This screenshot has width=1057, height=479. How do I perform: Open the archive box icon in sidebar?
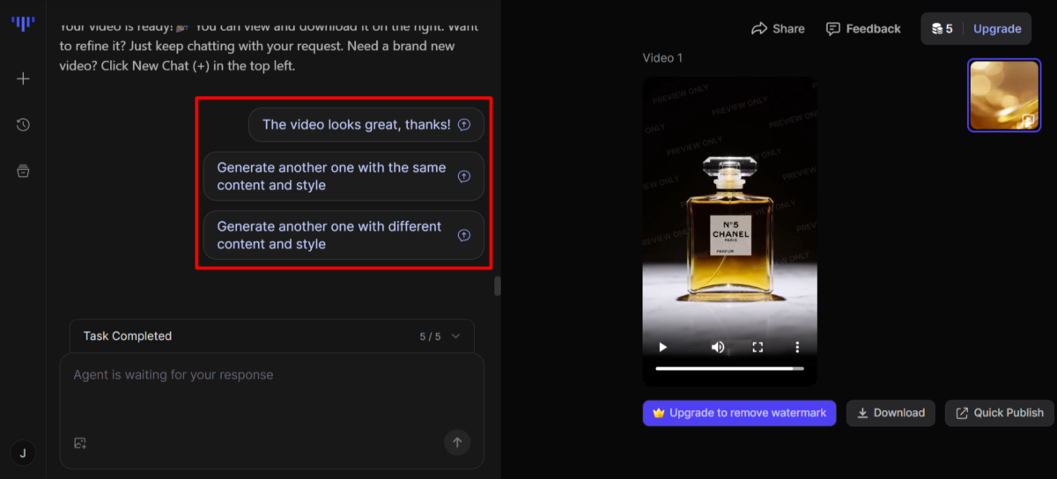23,171
